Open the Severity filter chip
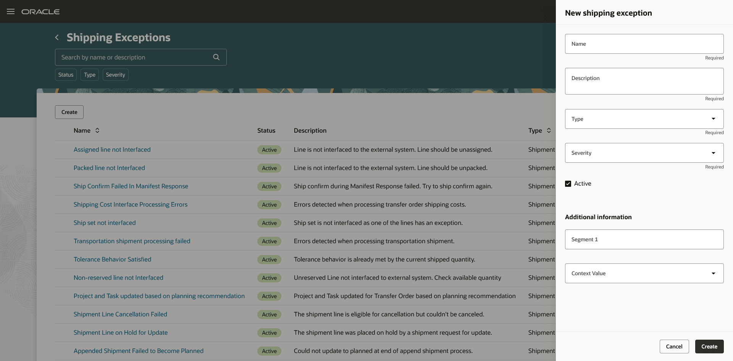 tap(115, 74)
